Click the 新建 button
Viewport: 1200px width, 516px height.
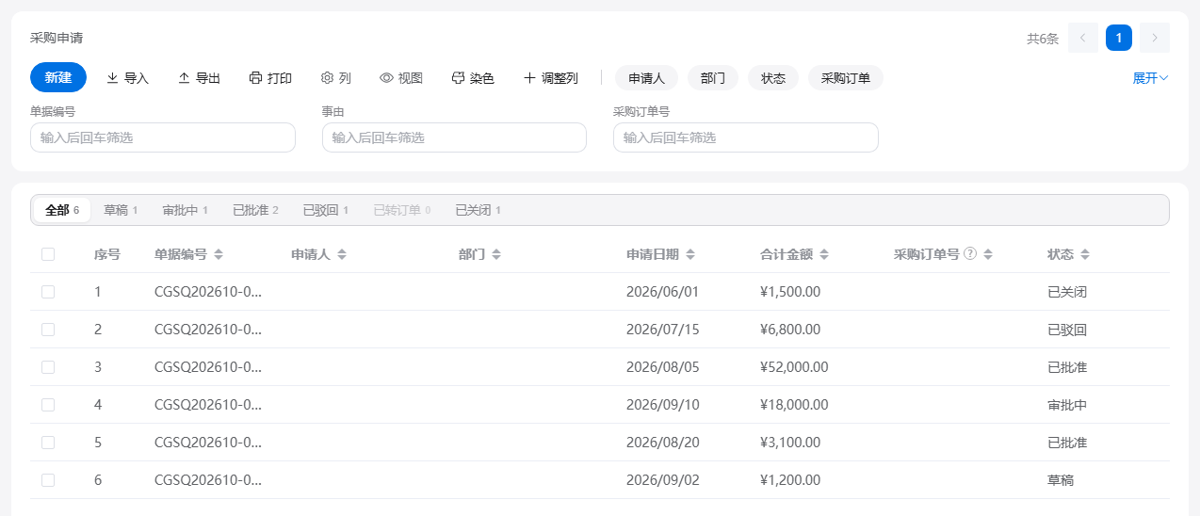[58, 77]
